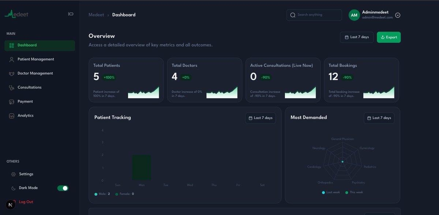
Task: Click the Total Bookings sparkline chart
Action: (x=379, y=92)
